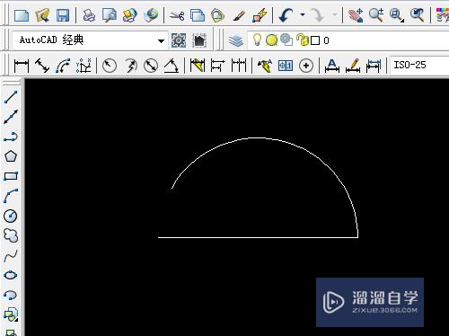Select the Zoom Realtime tool

[376, 15]
